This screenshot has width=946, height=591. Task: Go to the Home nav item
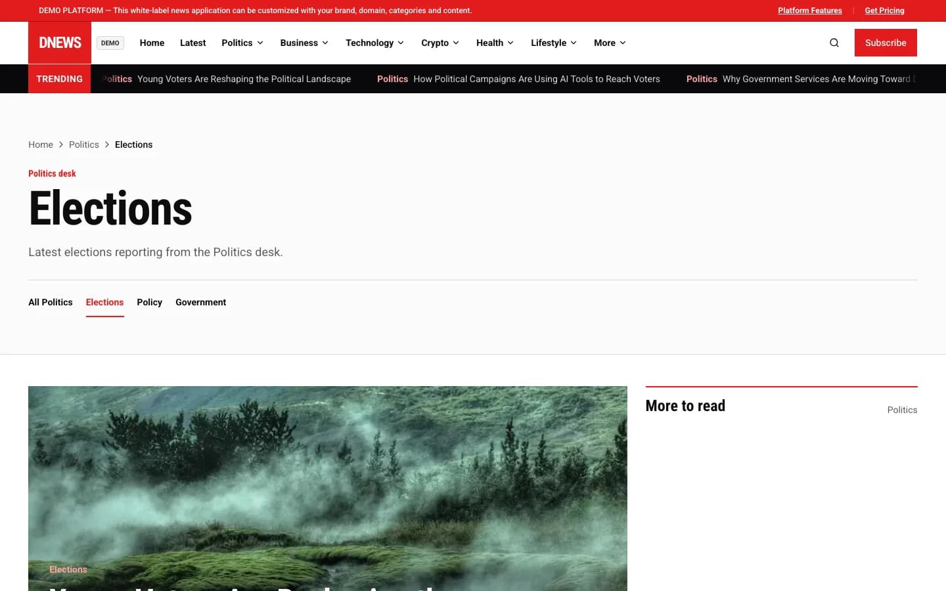click(152, 43)
